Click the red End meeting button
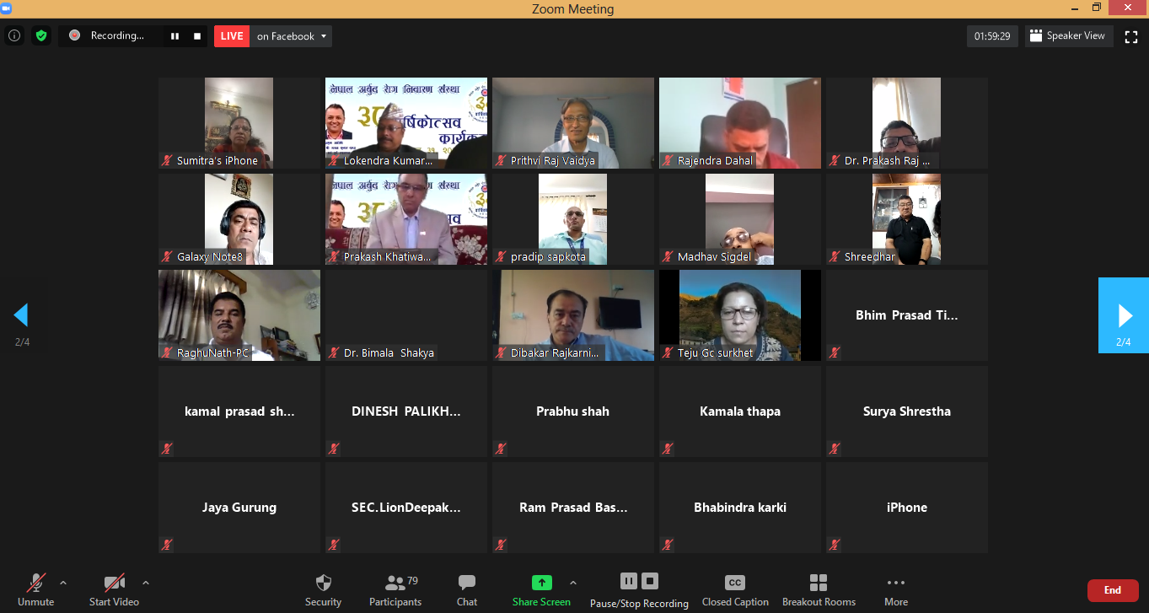 (1112, 590)
